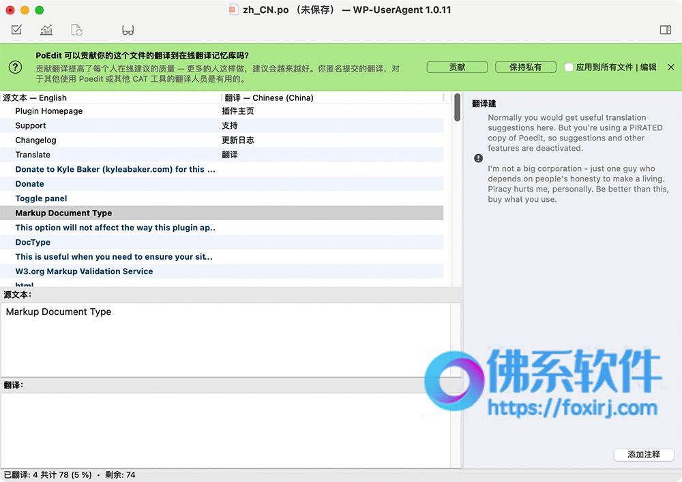Click inside the 翻译 translation input box
This screenshot has height=482, width=682.
[x=225, y=430]
